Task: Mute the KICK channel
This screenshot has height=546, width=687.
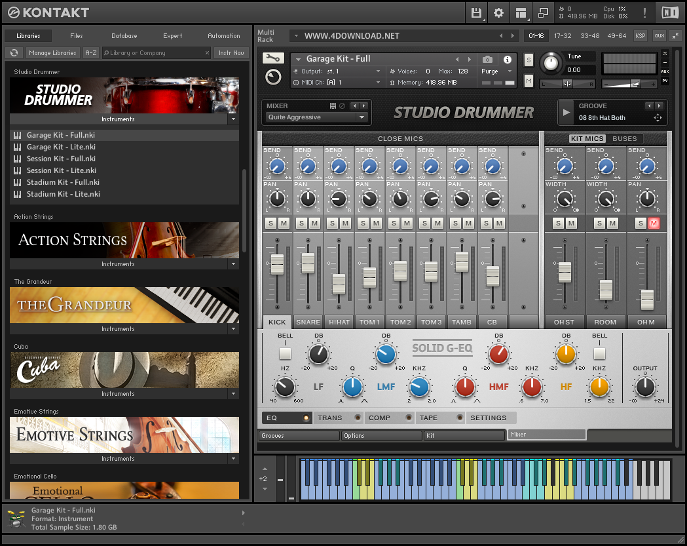Action: point(284,224)
